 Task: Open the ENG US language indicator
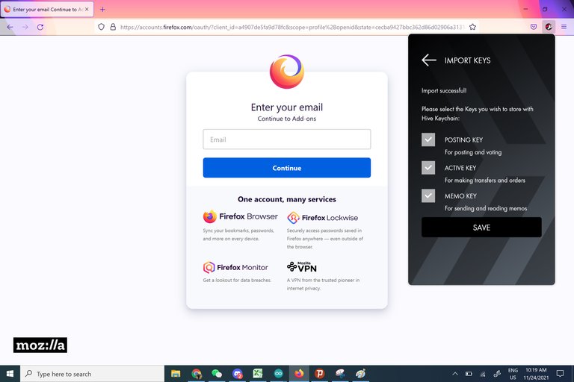[x=513, y=374]
